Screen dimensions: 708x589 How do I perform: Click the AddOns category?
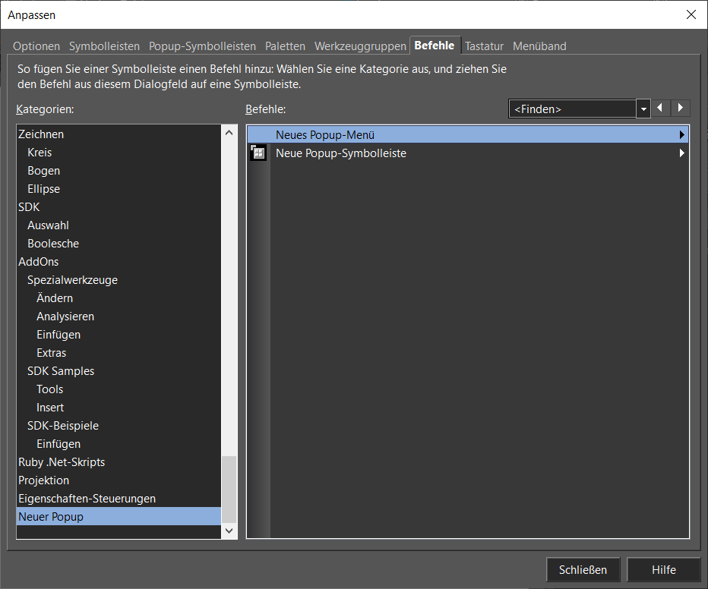[x=119, y=262]
